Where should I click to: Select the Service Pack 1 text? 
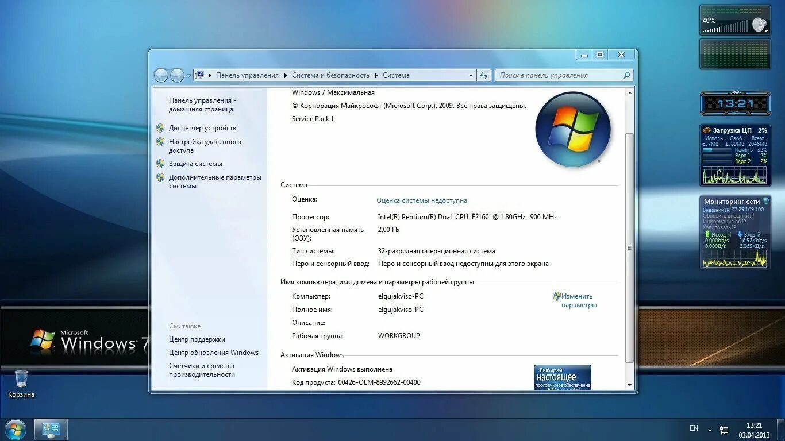[x=313, y=119]
